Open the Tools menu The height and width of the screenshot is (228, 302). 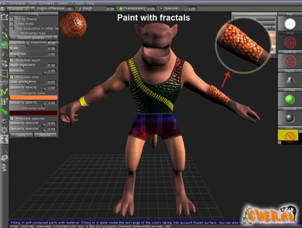79,3
